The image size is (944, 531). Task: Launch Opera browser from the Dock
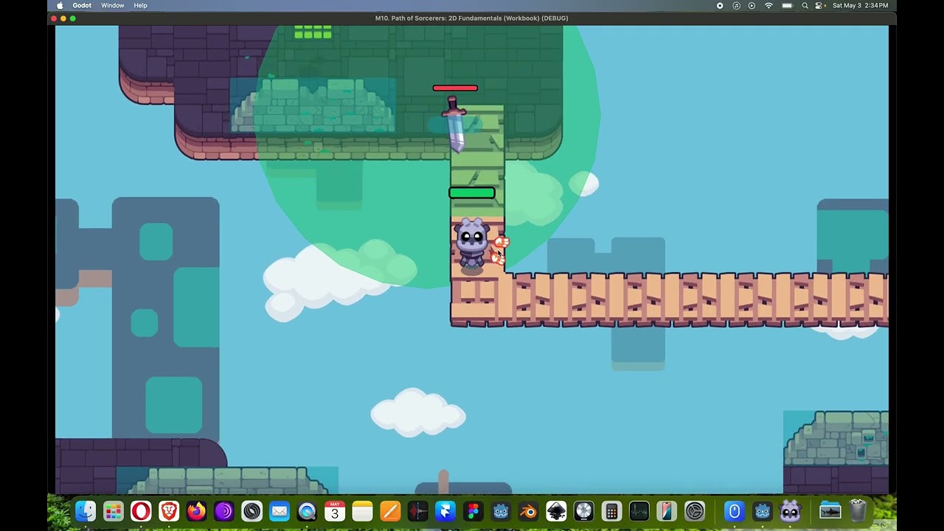141,511
